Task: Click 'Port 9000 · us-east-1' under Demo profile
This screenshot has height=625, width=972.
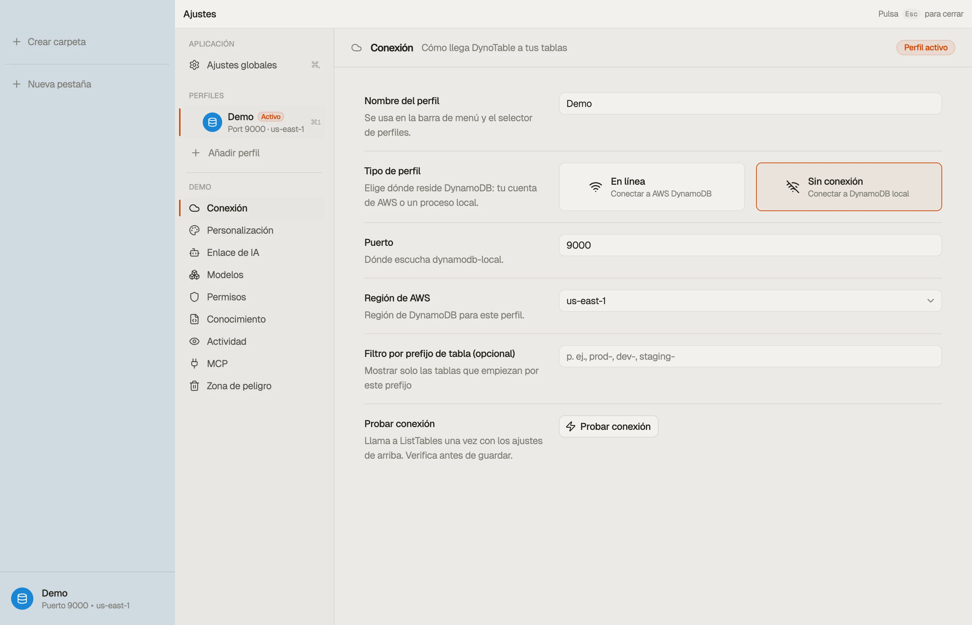Action: pyautogui.click(x=266, y=129)
